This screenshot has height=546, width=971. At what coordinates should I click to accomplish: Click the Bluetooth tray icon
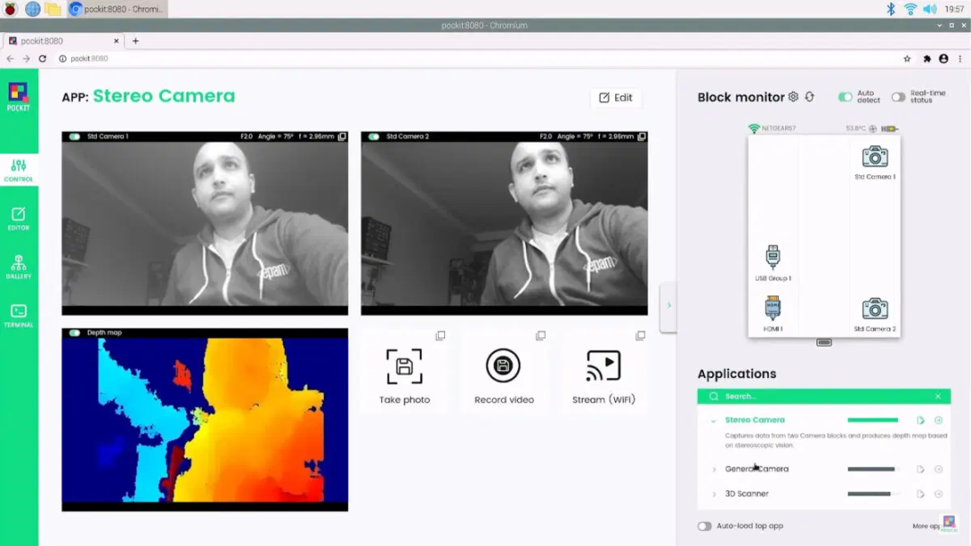point(890,9)
